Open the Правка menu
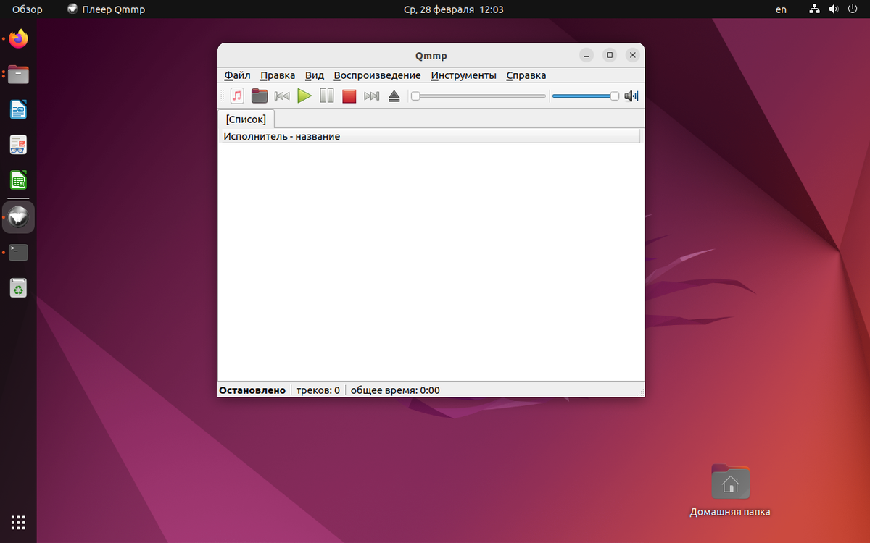 tap(278, 75)
